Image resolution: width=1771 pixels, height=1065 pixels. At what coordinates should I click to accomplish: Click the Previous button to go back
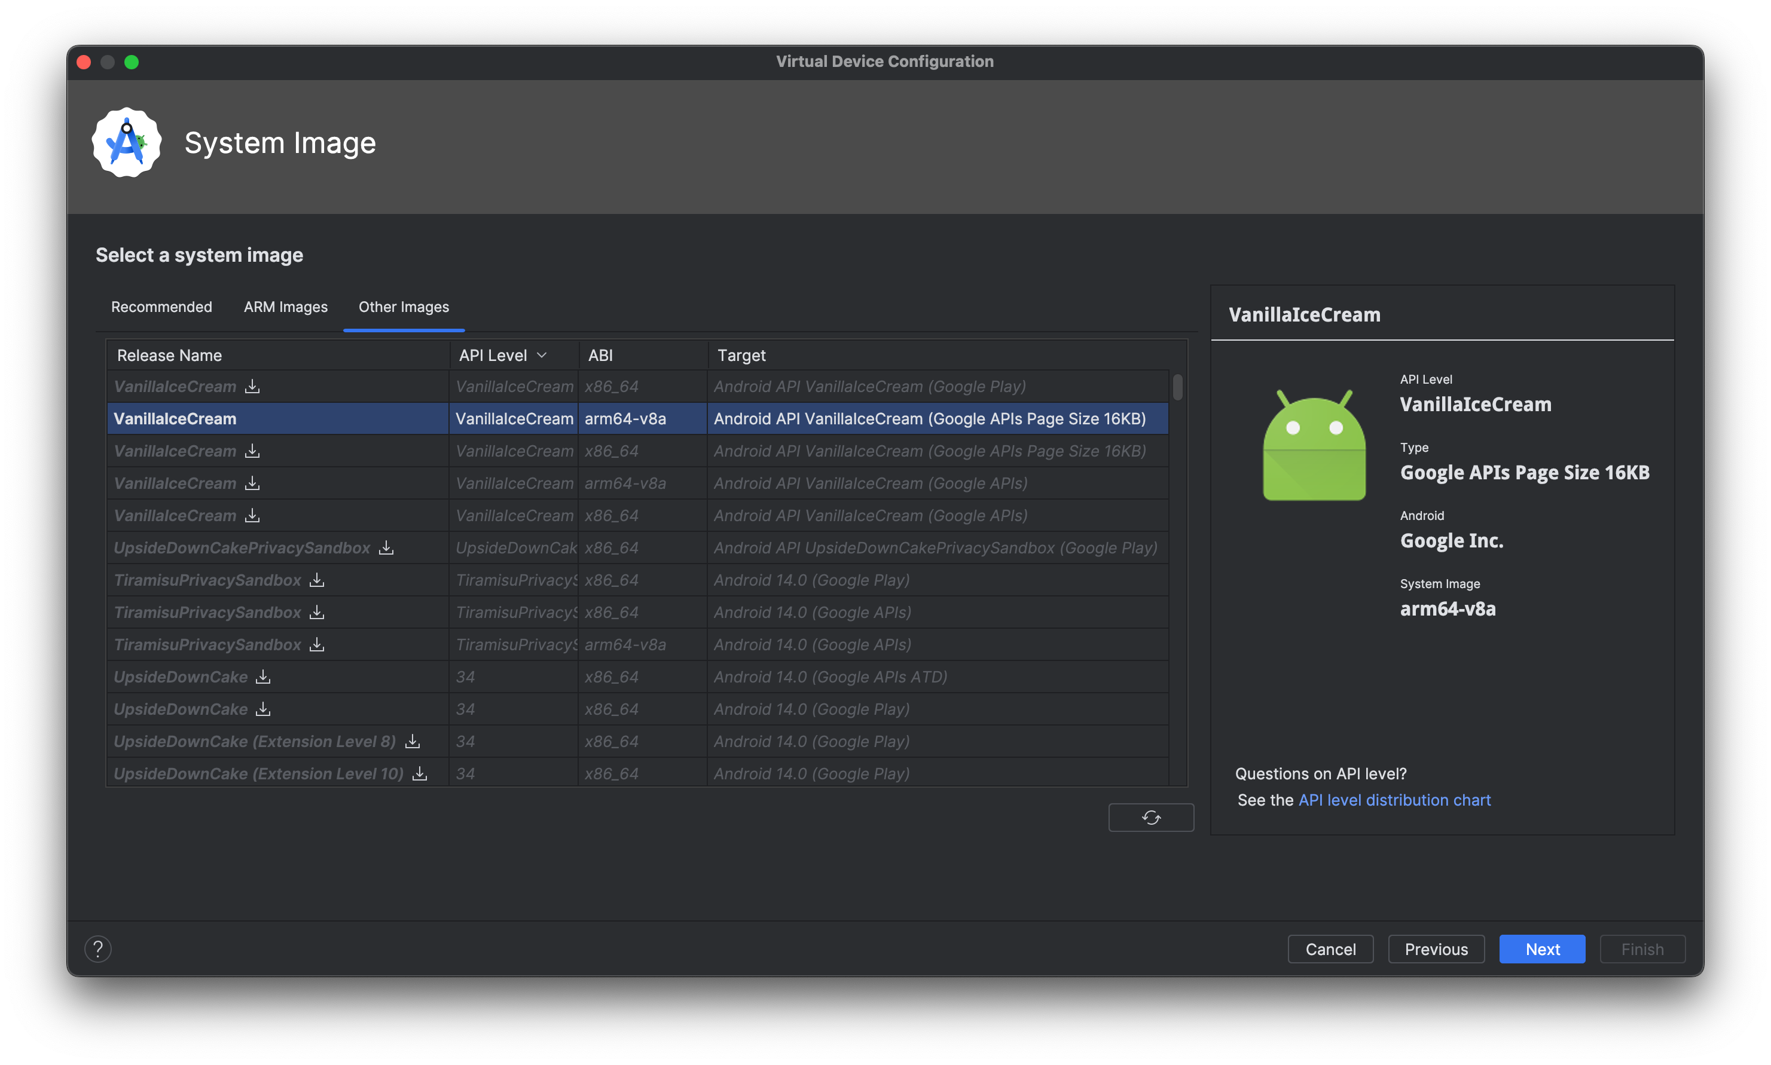click(x=1436, y=948)
